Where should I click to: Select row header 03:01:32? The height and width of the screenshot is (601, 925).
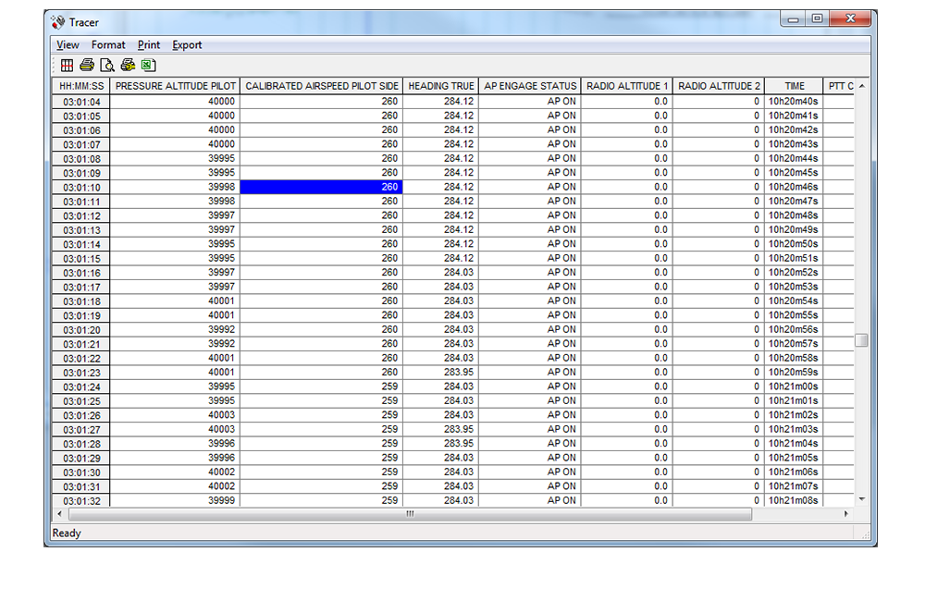click(x=81, y=501)
